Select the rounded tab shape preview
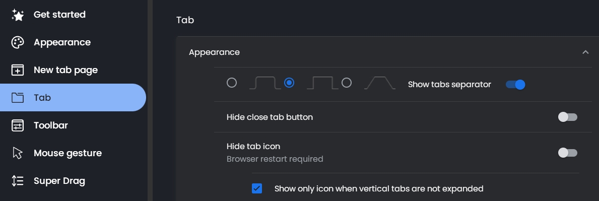This screenshot has width=599, height=201. click(264, 83)
